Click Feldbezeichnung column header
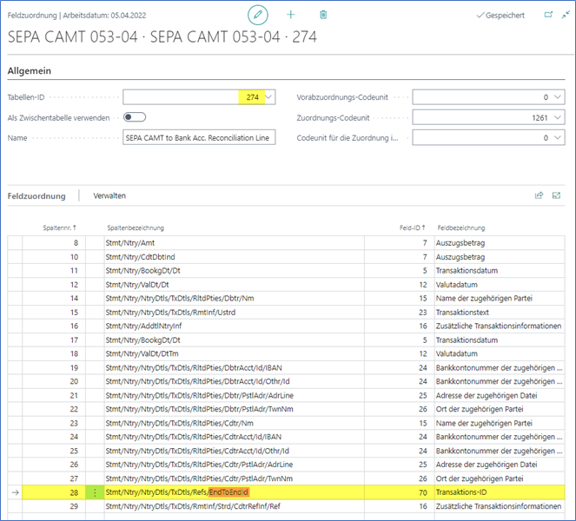Screen dimensions: 576x521 (461, 228)
